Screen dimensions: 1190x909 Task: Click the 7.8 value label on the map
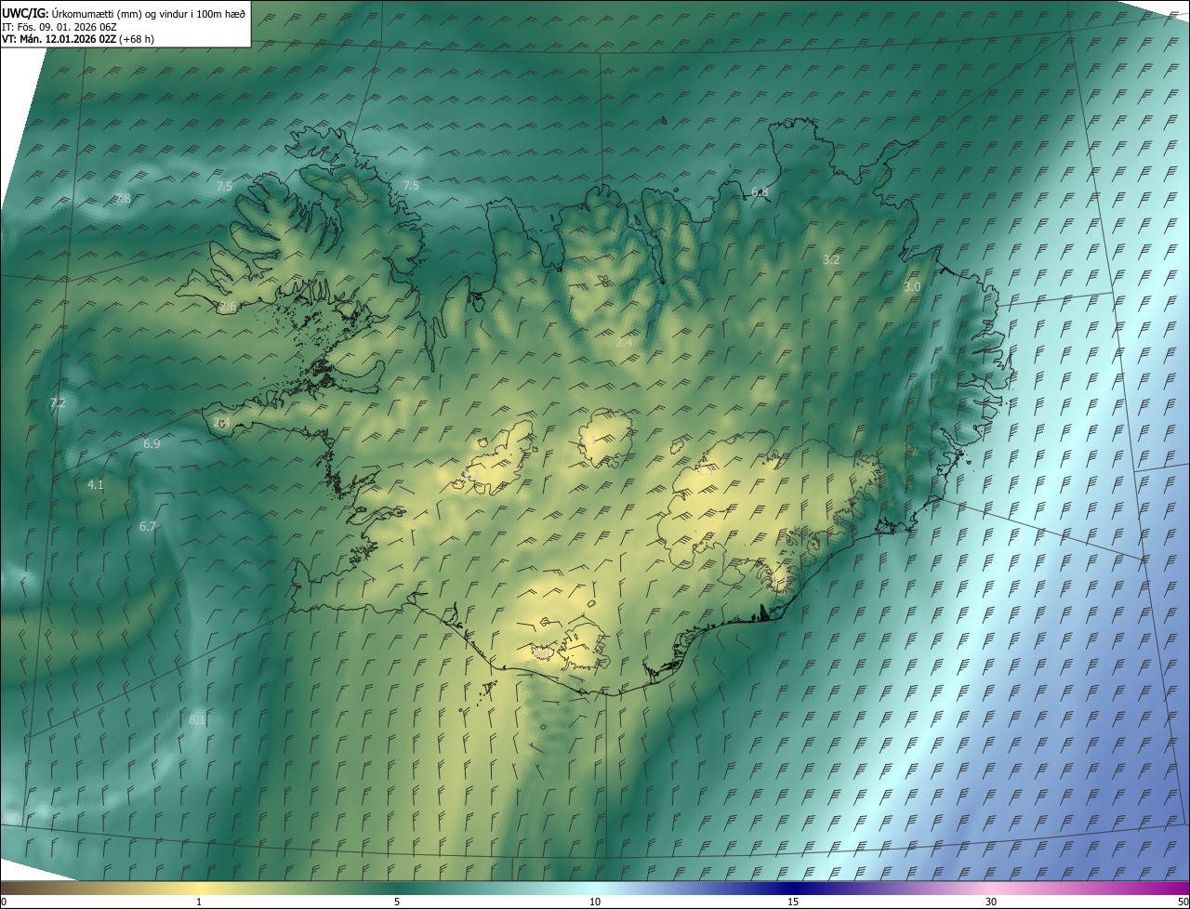pyautogui.click(x=123, y=198)
